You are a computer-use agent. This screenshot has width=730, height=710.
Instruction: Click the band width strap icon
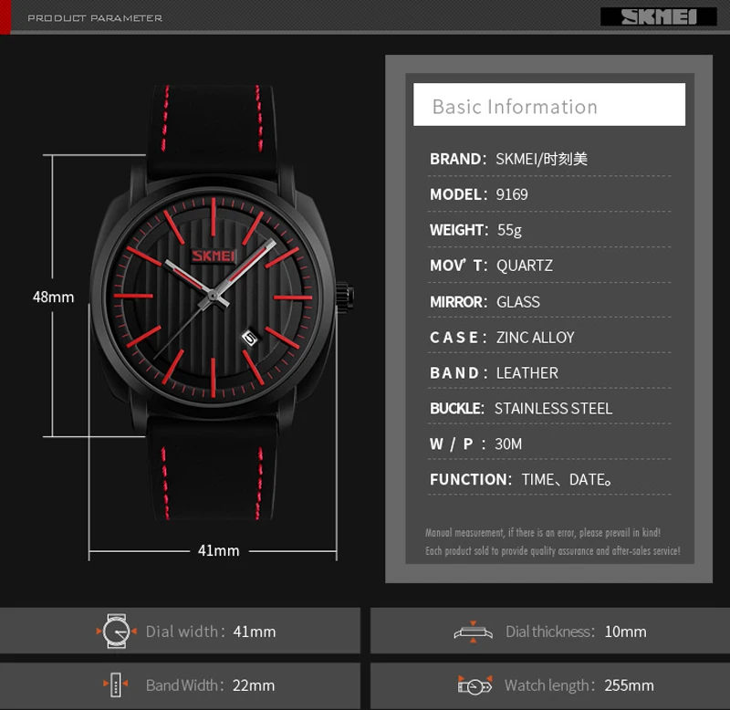(x=116, y=684)
